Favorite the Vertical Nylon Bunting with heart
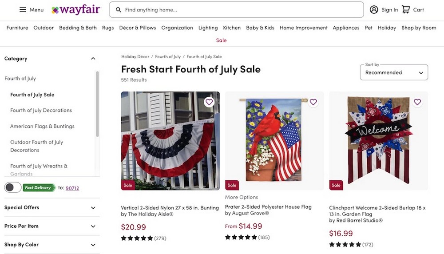Image resolution: width=444 pixels, height=254 pixels. click(209, 102)
